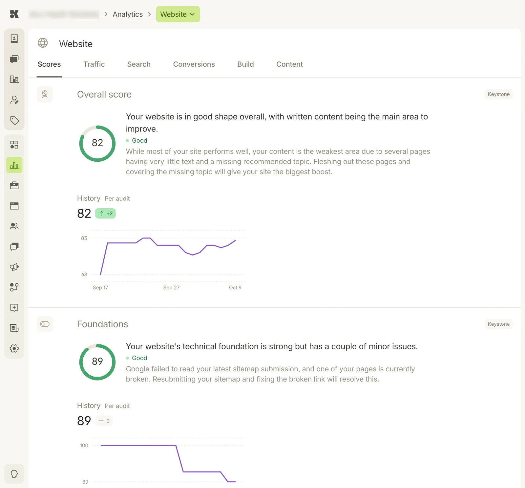Switch to the Traffic tab
Screen dimensions: 525x488
(x=94, y=64)
